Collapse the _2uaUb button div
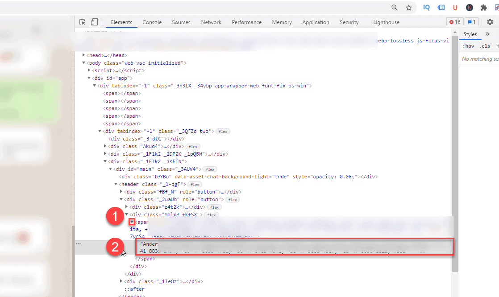The height and width of the screenshot is (297, 499). coord(121,199)
